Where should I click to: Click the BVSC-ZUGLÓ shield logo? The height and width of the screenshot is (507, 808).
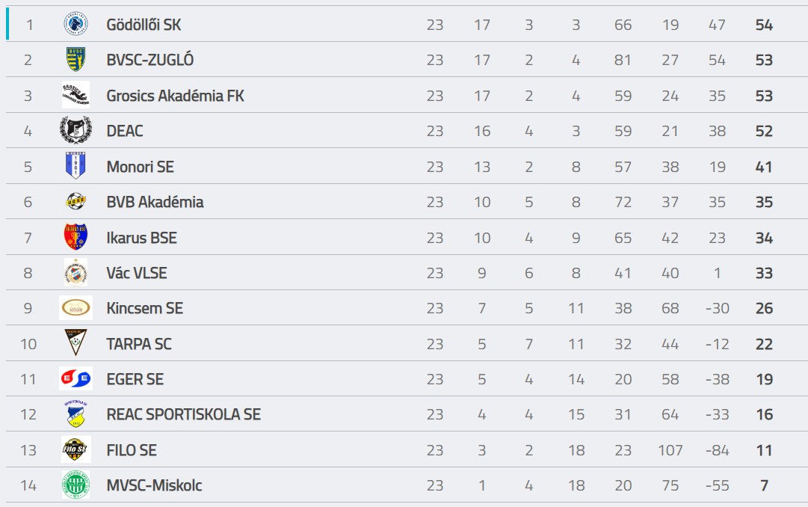click(75, 59)
